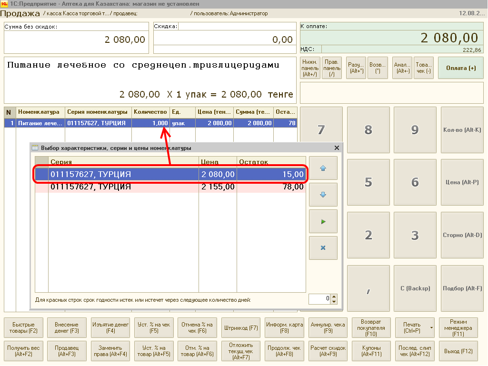Image resolution: width=488 pixels, height=366 pixels.
Task: Click the expiry days number field
Action: [319, 299]
